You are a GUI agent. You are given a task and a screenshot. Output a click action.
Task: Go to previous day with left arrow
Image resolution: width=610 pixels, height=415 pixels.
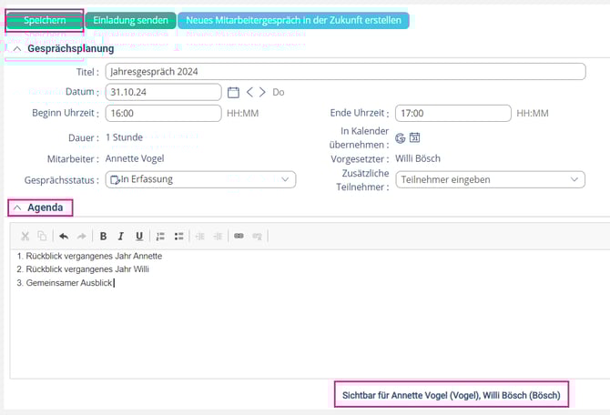click(249, 92)
